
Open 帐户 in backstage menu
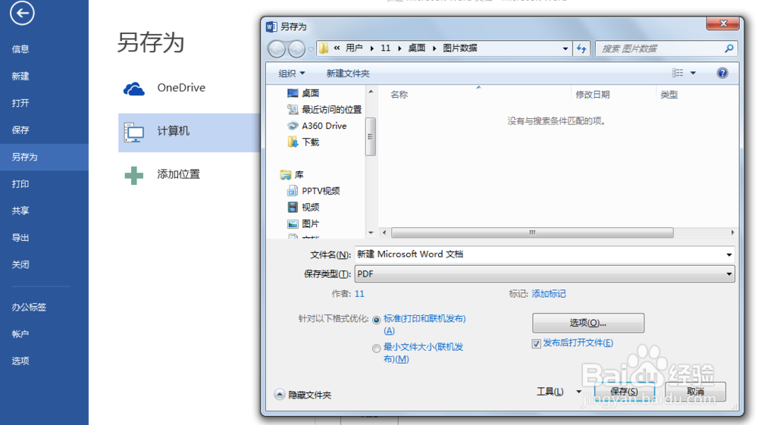[20, 334]
